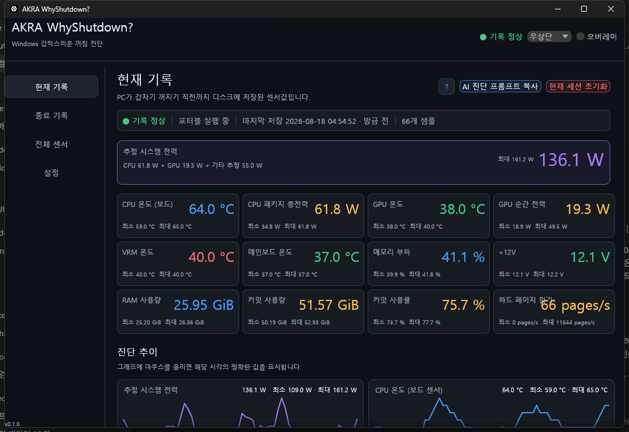Screen dimensions: 629x432
Task: Click the 최소 0 pages/s 최대 11644 pages/s text
Action: tap(547, 323)
